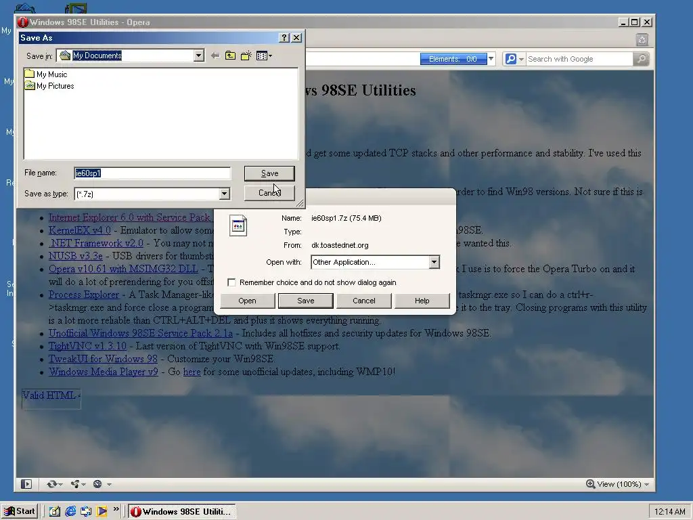Click the file icon in download dialog

pos(238,225)
